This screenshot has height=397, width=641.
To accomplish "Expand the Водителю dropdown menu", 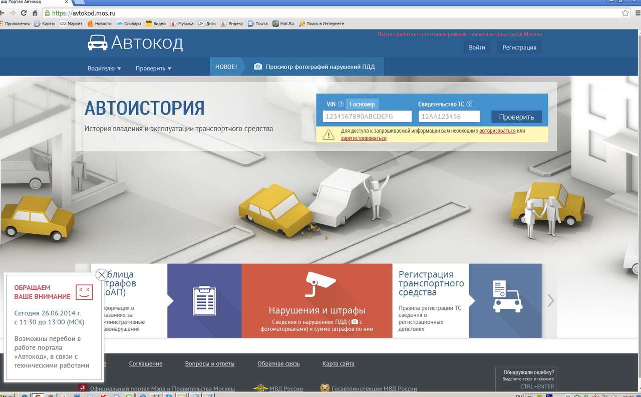I will [x=104, y=68].
